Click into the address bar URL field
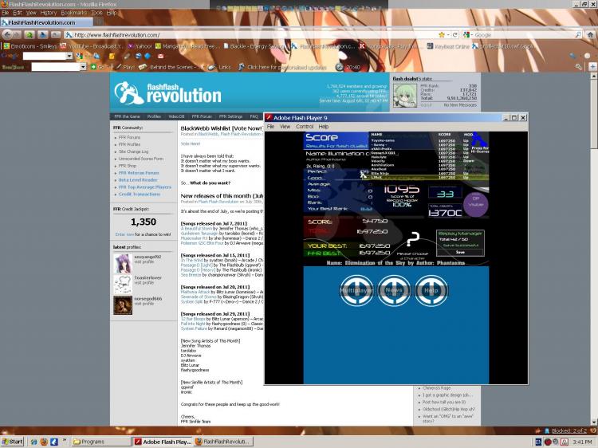598x448 pixels. 252,35
